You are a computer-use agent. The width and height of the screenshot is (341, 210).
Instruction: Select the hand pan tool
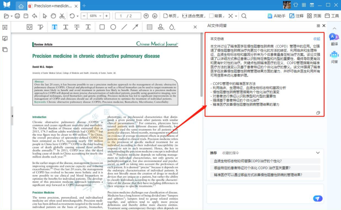tap(53, 16)
